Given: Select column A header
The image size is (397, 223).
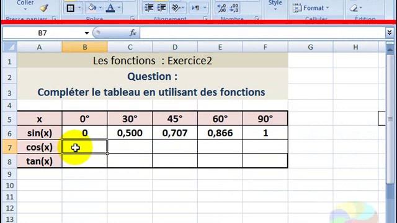Looking at the screenshot, I should coord(39,47).
